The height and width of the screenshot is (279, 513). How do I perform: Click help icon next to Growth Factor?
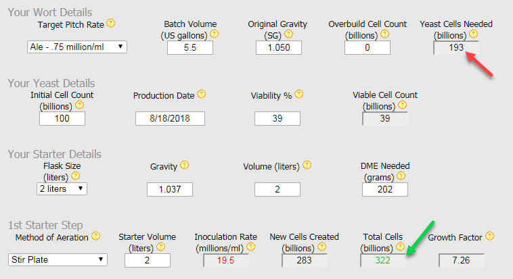[x=489, y=236]
